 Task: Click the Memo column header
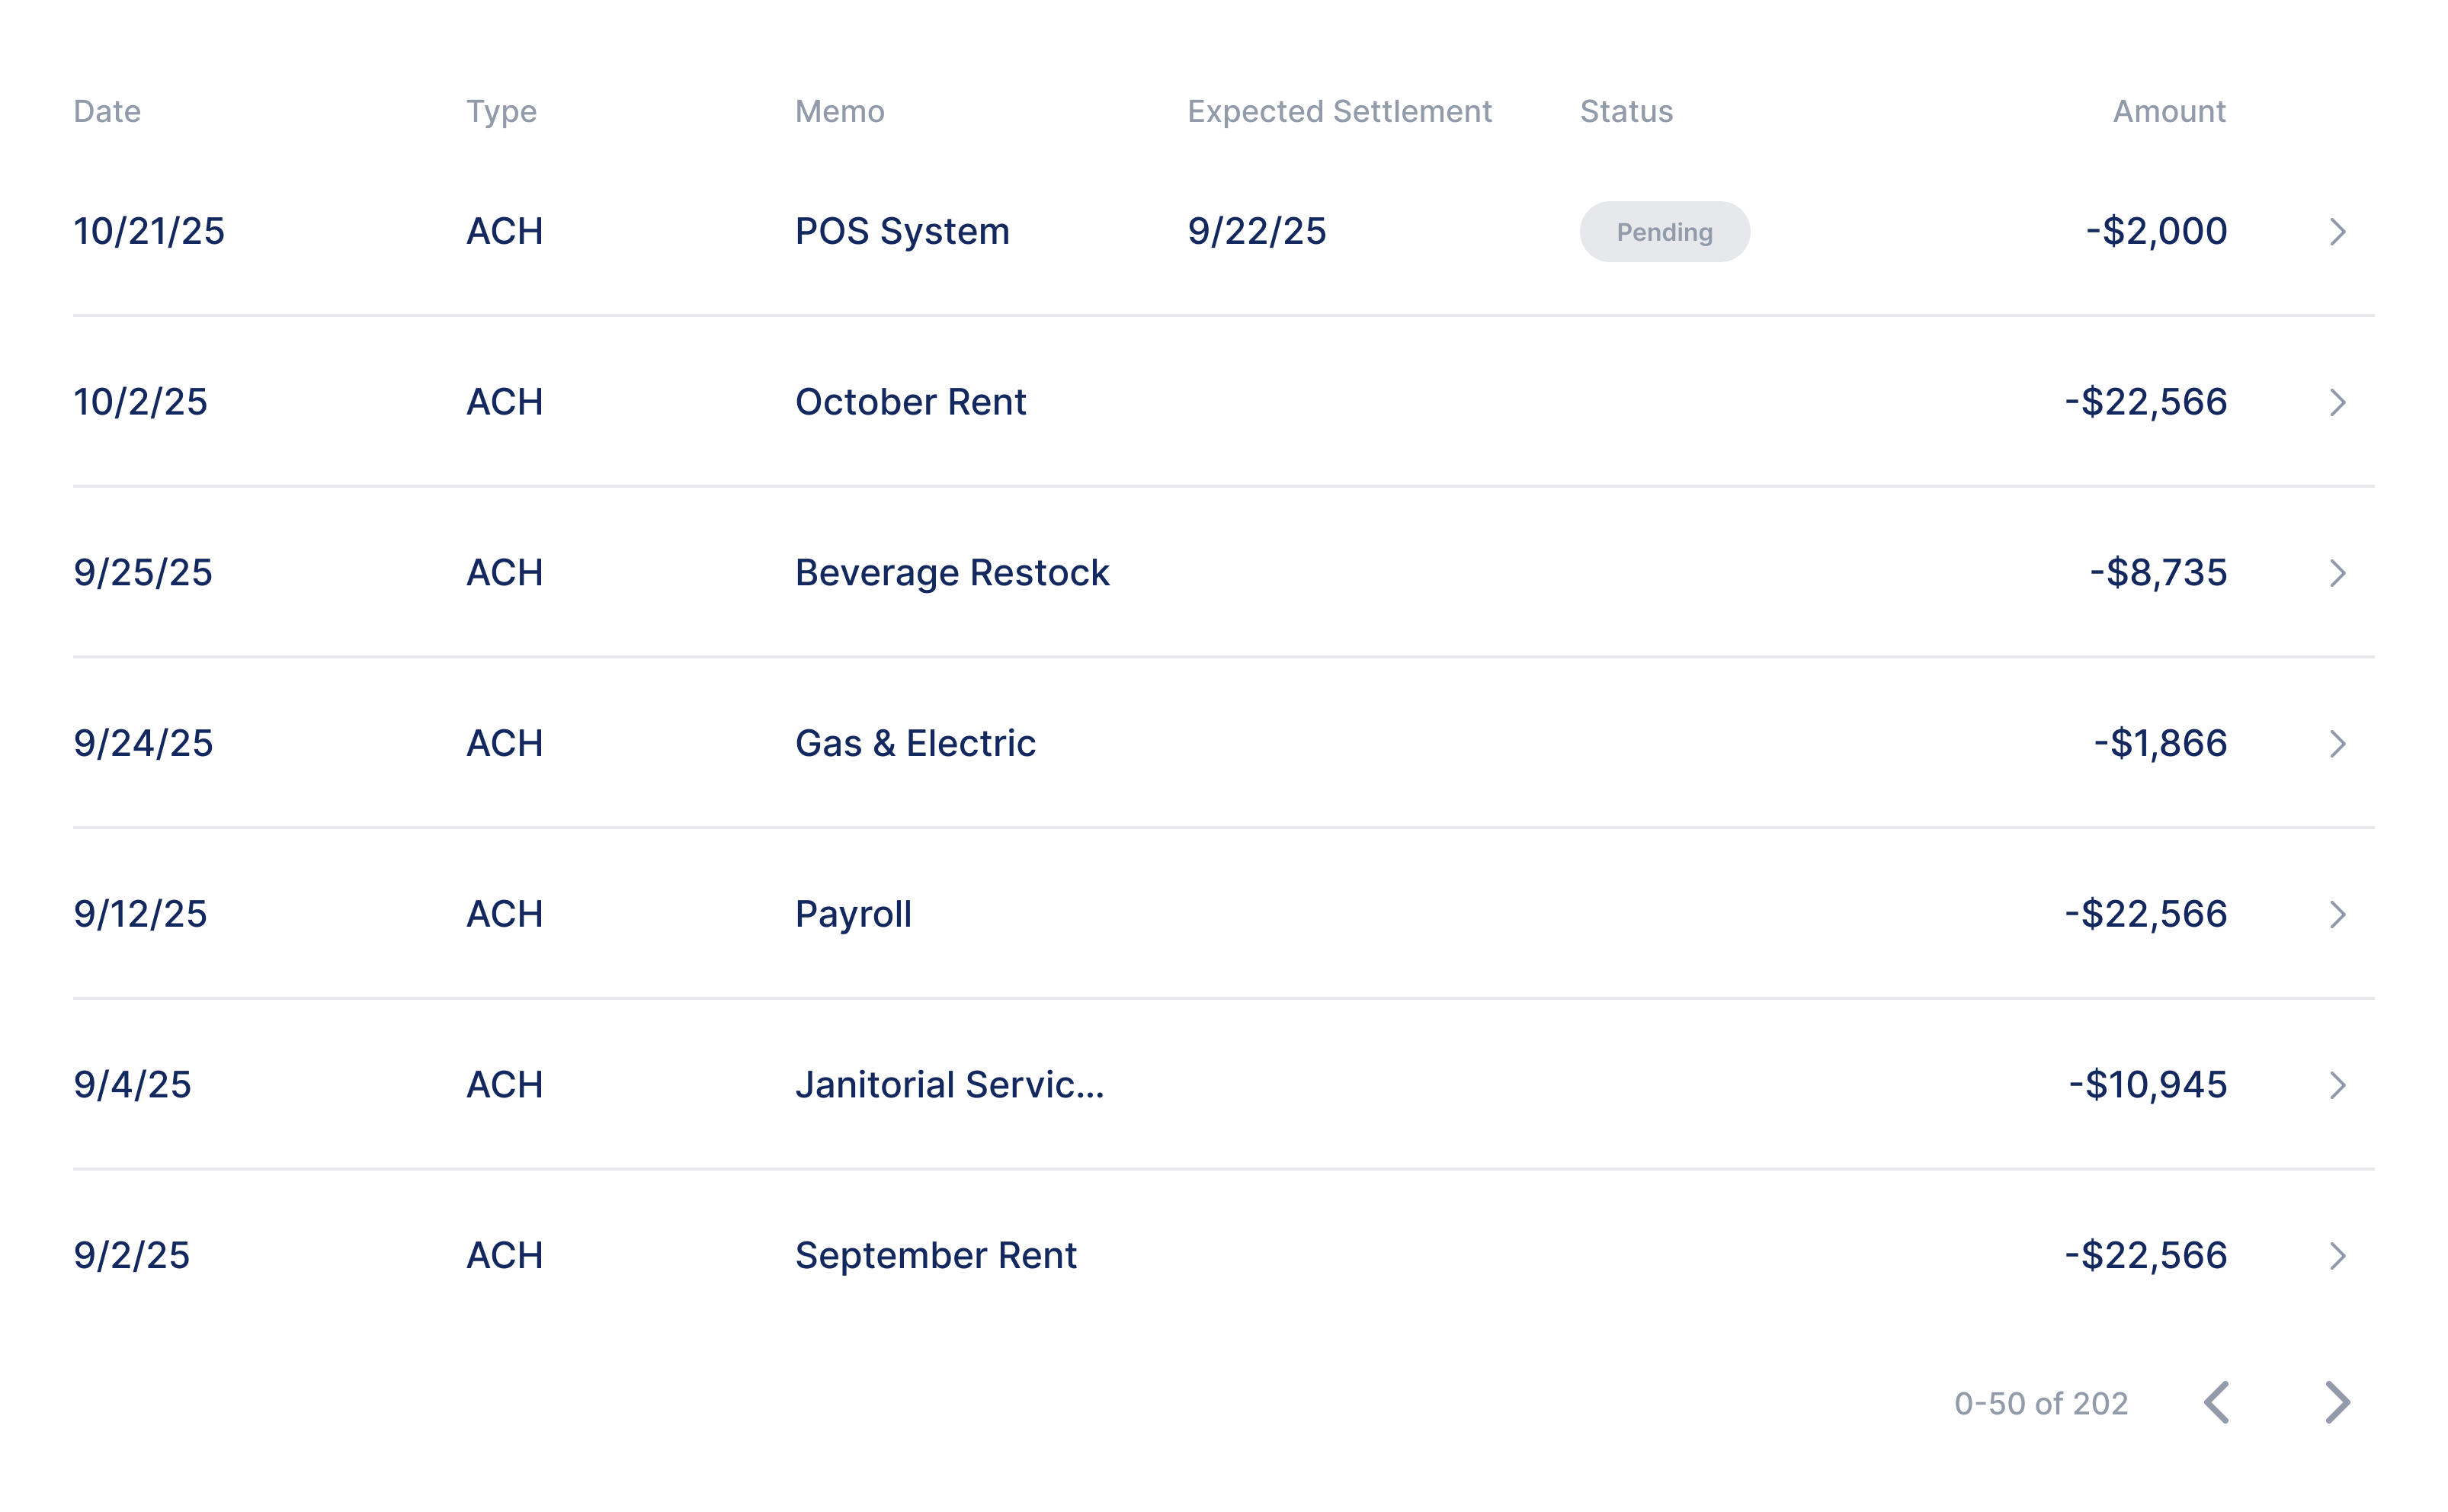pos(840,111)
